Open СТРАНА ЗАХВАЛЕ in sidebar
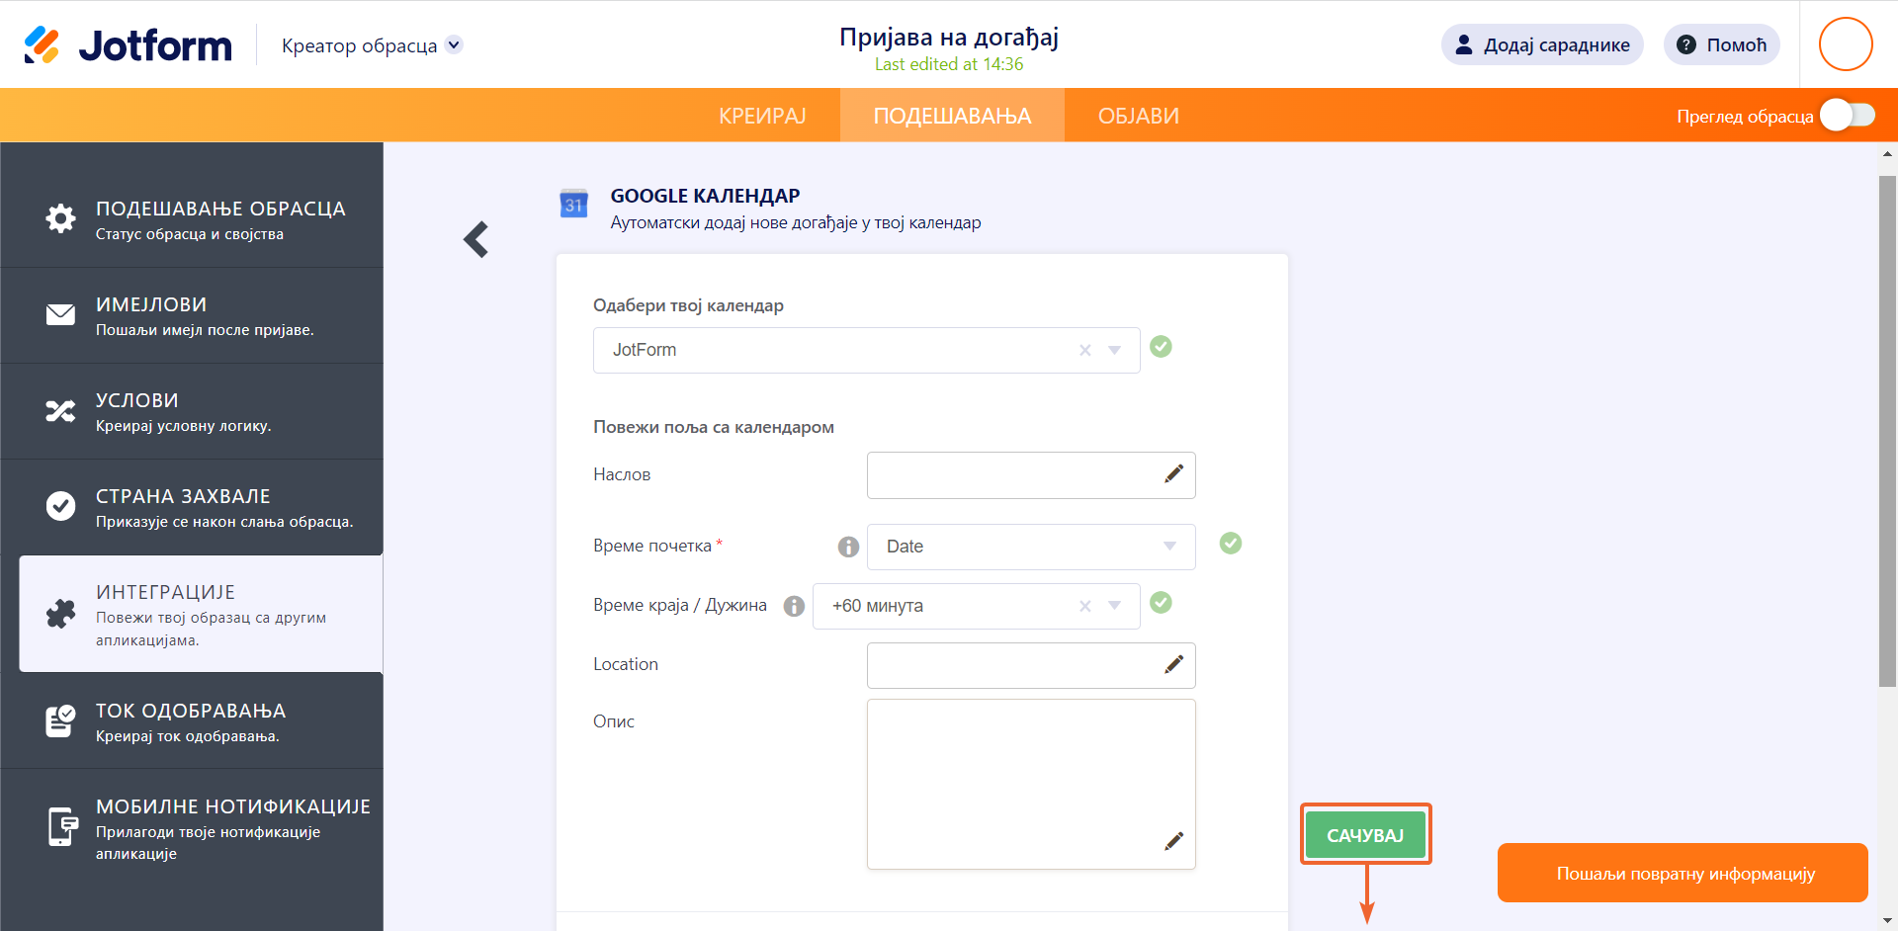Viewport: 1898px width, 931px height. (192, 507)
